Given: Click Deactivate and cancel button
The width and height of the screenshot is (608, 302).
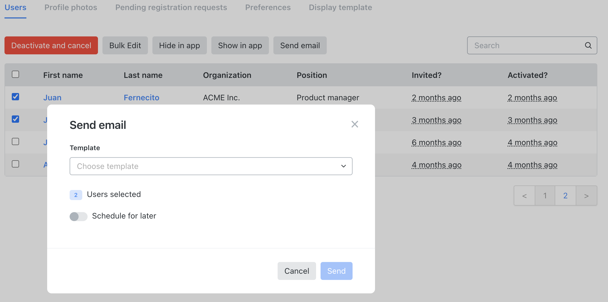Looking at the screenshot, I should click(x=51, y=45).
